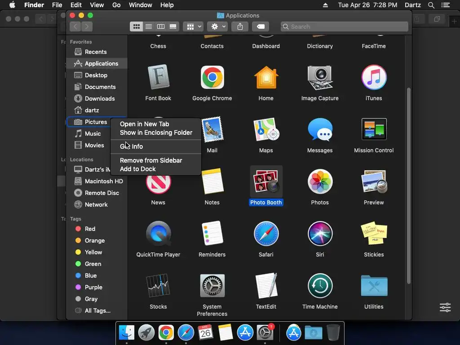Open System Preferences in Applications
The image size is (460, 345).
tap(212, 286)
